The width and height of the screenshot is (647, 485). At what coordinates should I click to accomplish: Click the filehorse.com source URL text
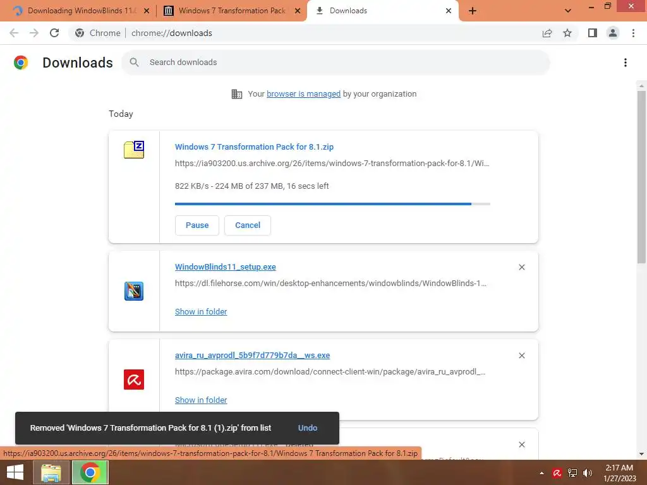coord(330,284)
